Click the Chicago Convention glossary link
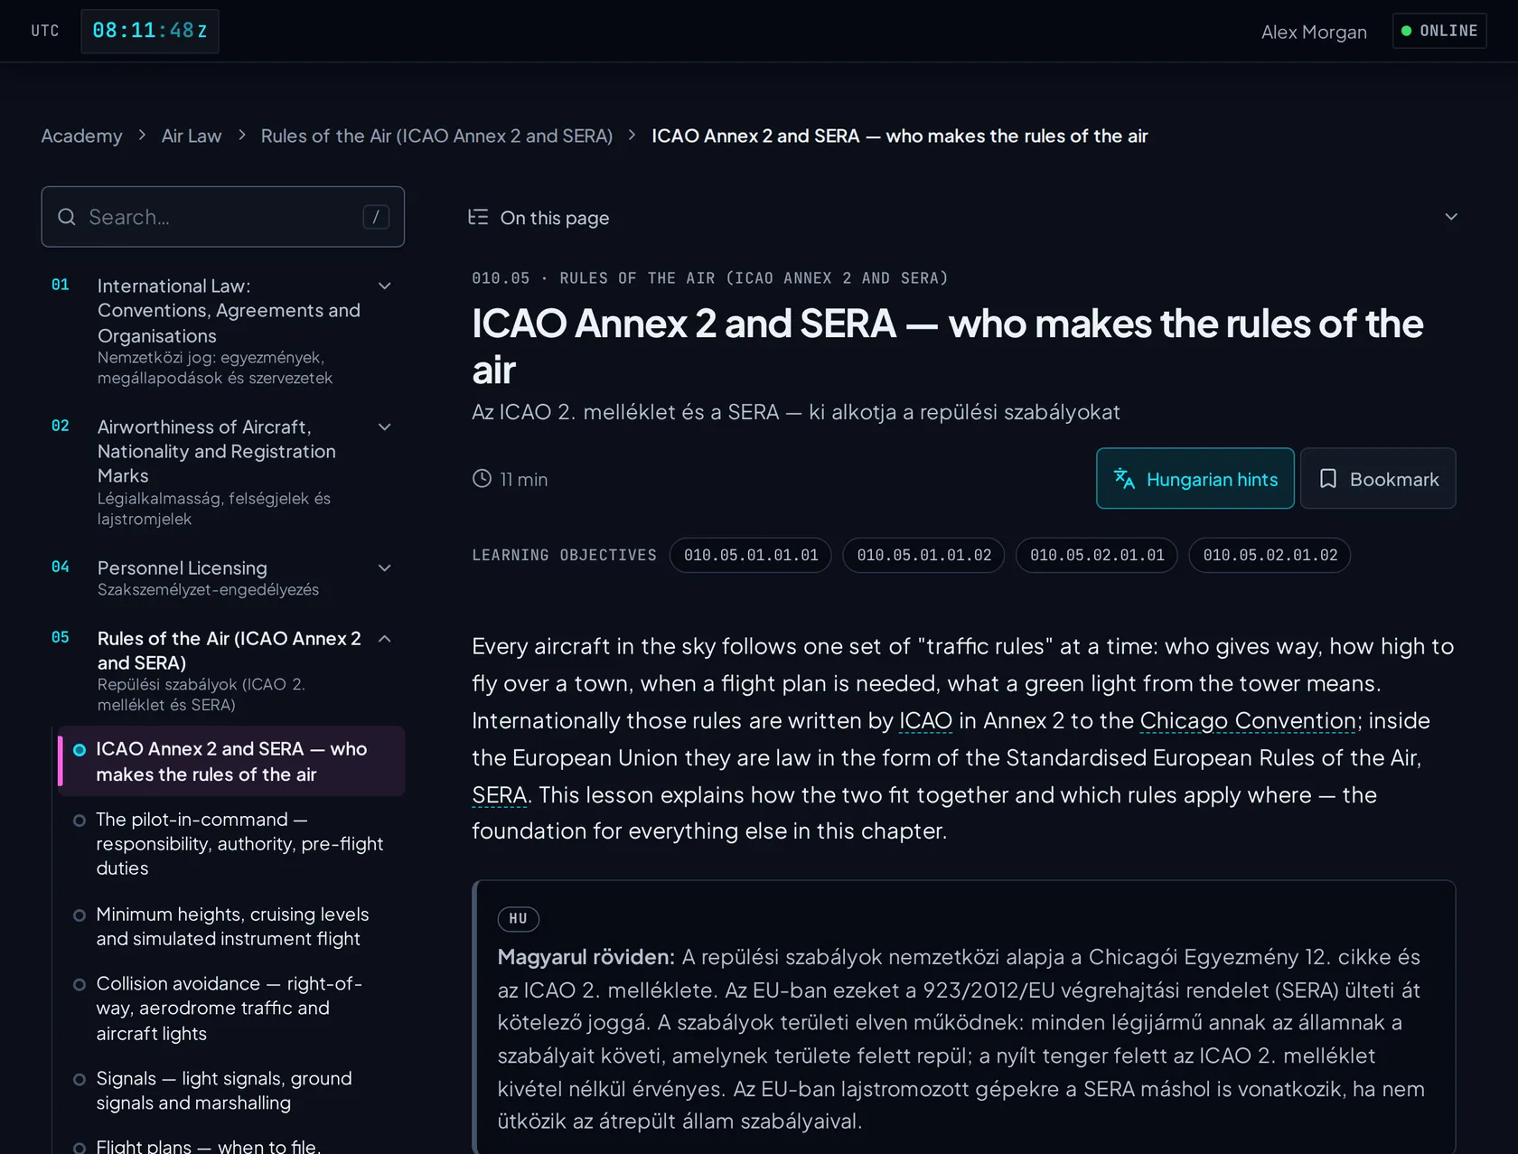This screenshot has width=1518, height=1154. 1248,720
